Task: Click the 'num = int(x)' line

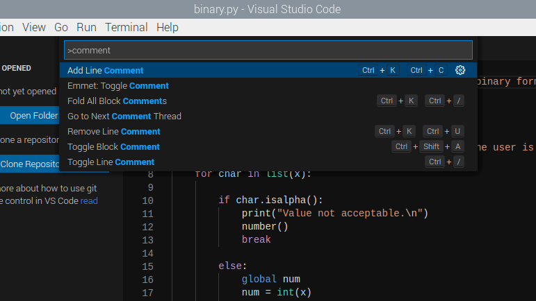Action: coord(277,292)
